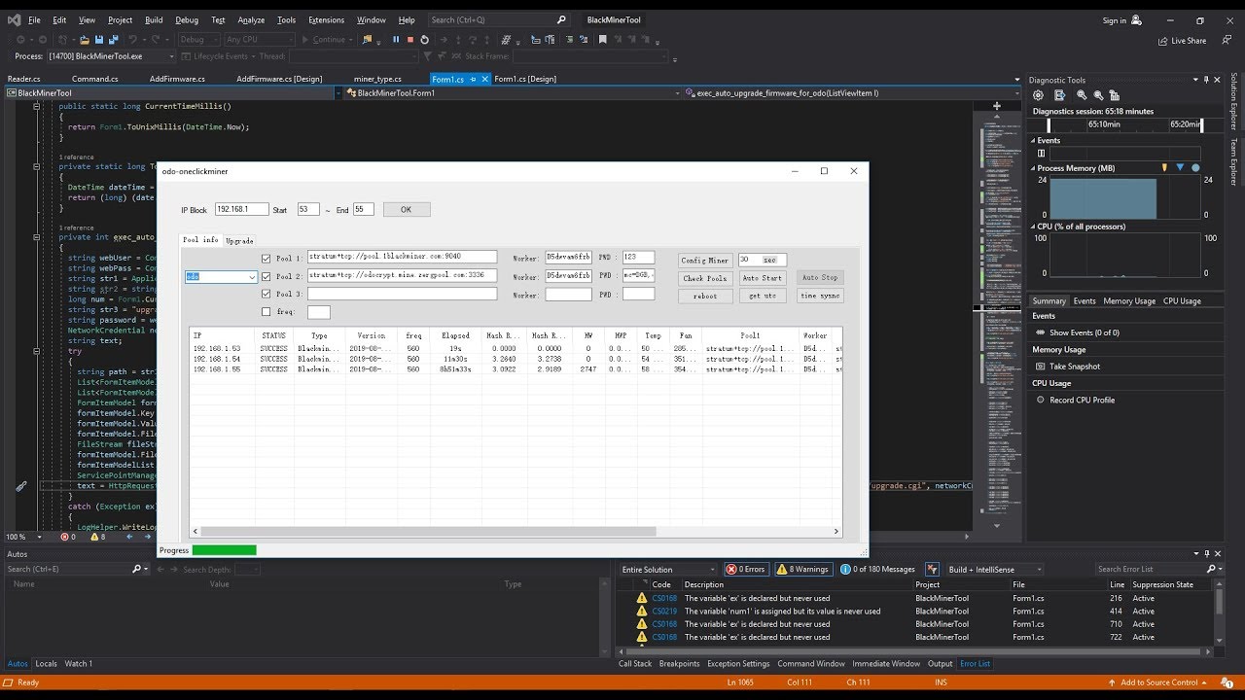This screenshot has height=700, width=1245.
Task: Click the Save file toolbar icon
Action: pyautogui.click(x=99, y=40)
